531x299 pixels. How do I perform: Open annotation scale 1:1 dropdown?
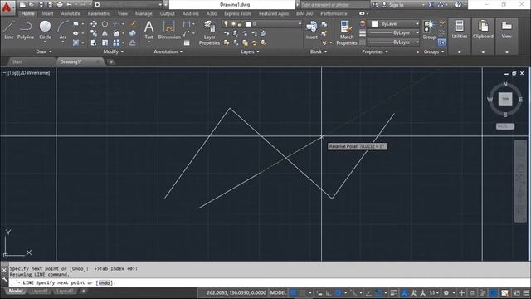[x=434, y=292]
